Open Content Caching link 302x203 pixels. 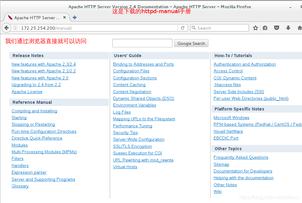pos(129,85)
